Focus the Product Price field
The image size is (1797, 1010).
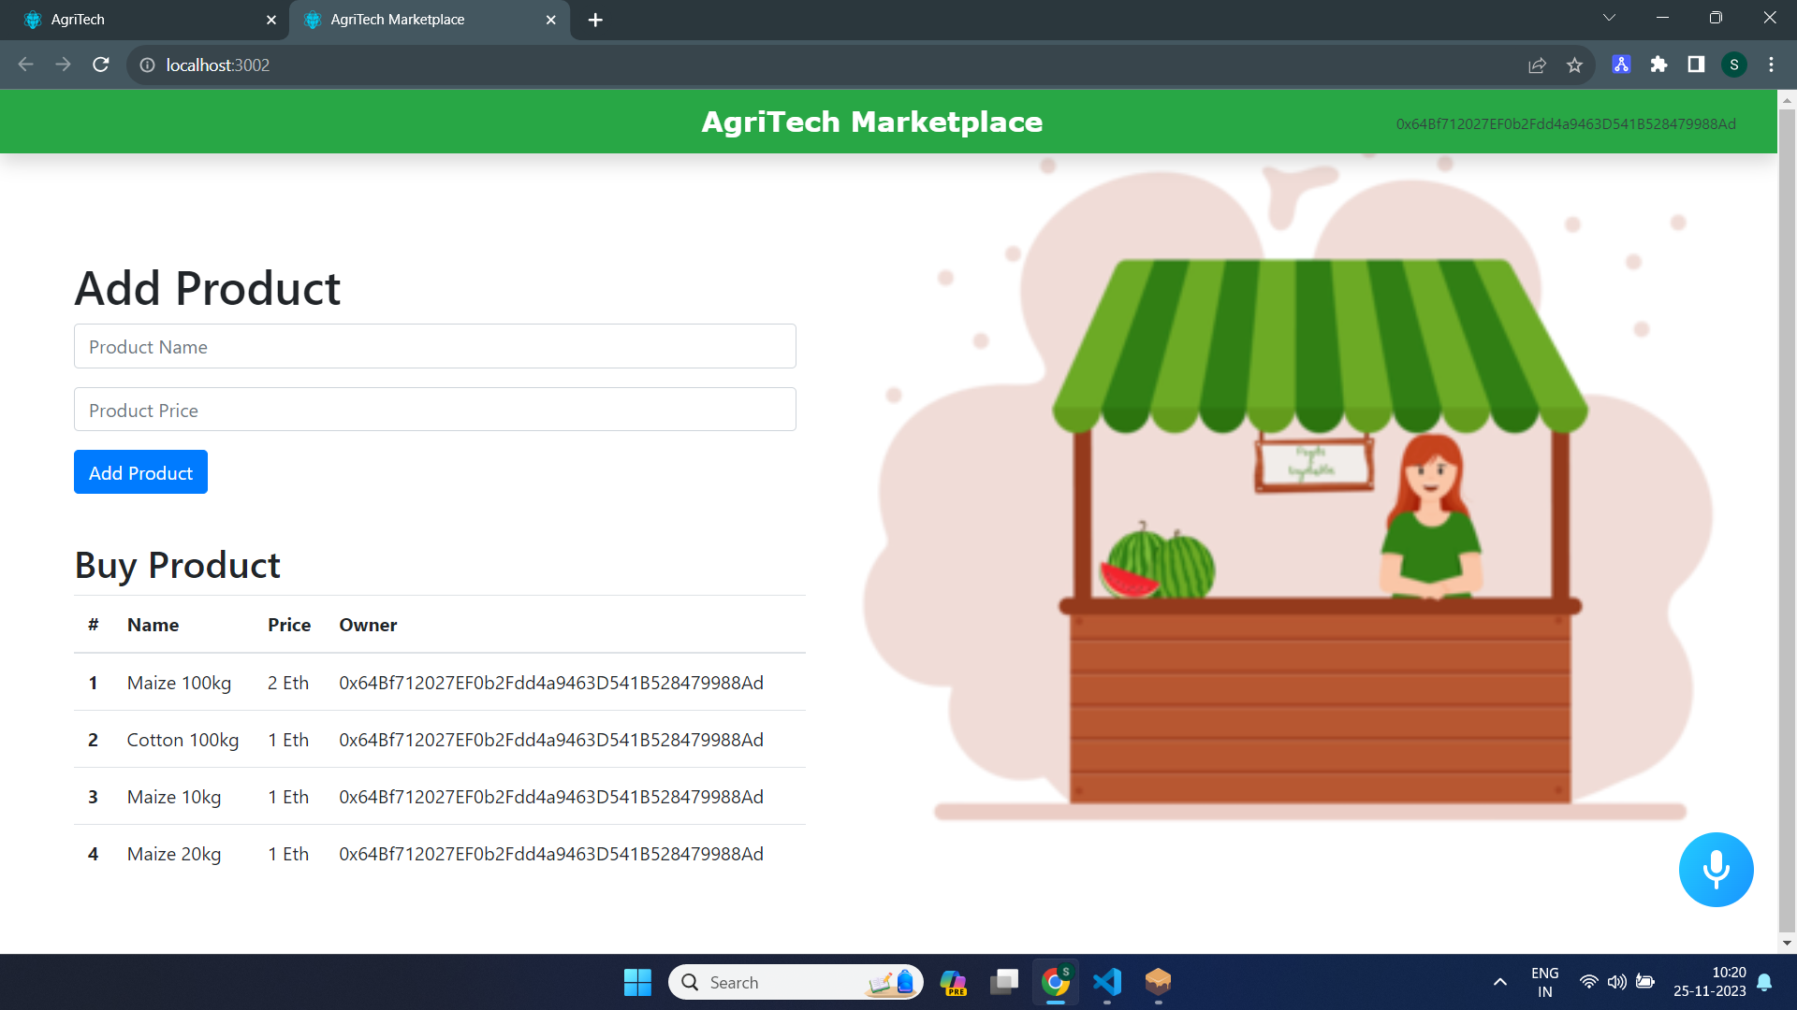point(434,410)
